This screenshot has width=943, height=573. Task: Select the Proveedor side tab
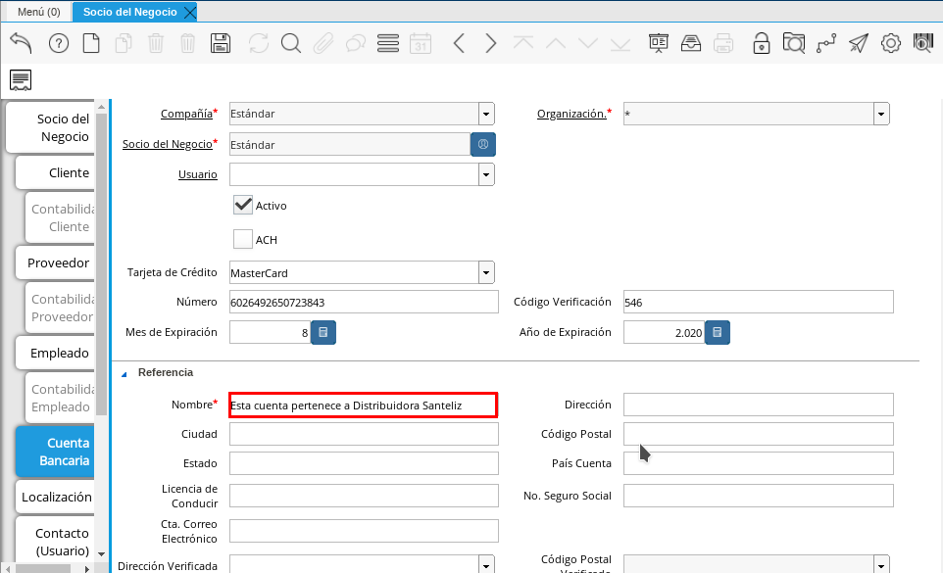click(59, 263)
